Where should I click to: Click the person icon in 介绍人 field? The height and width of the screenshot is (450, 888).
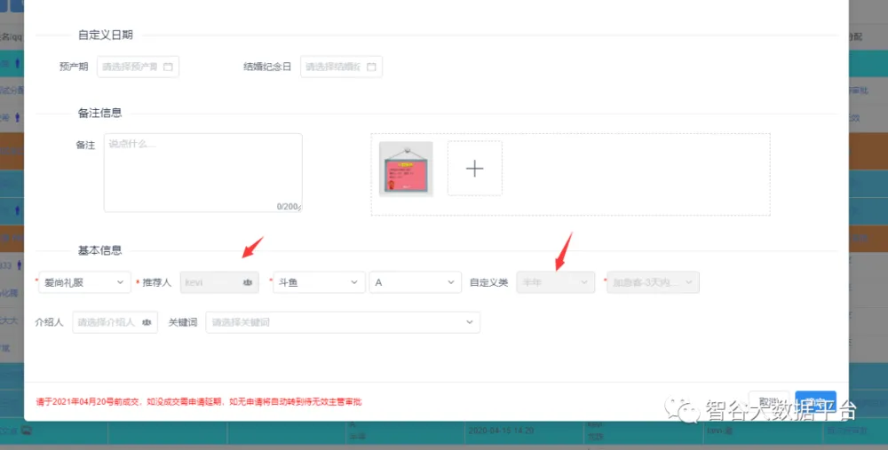point(147,322)
